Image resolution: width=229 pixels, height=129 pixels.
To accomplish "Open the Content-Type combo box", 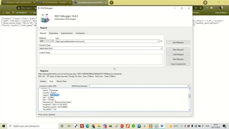I will pyautogui.click(x=101, y=48).
